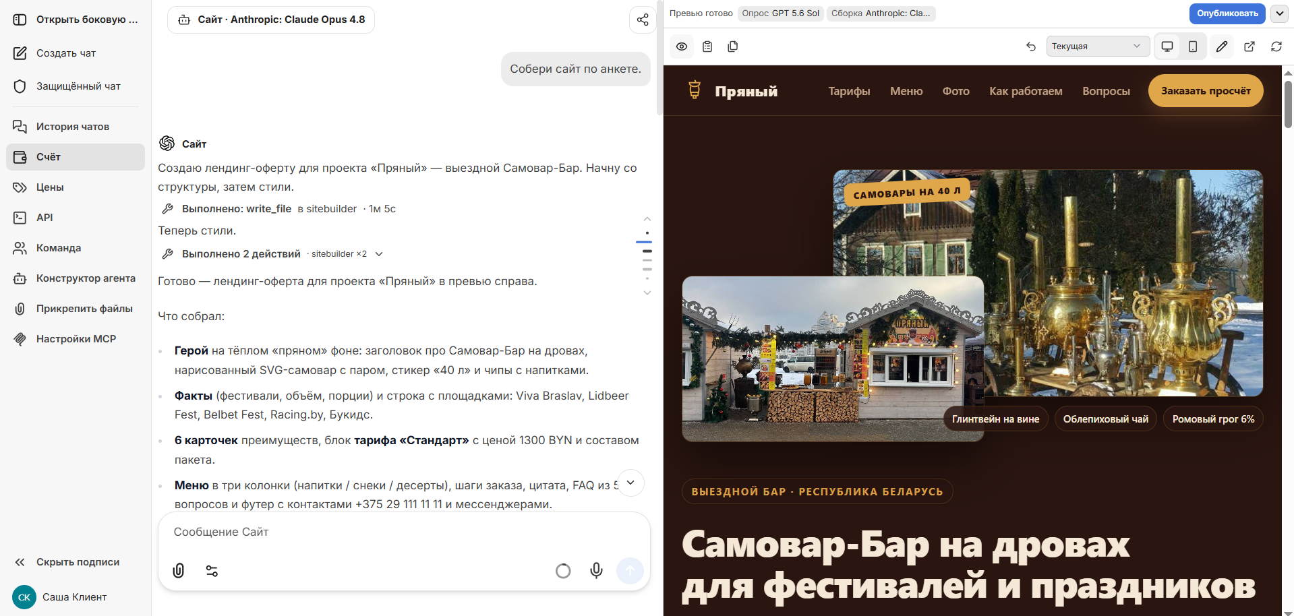Image resolution: width=1294 pixels, height=616 pixels.
Task: Click the Прикрепить файлы paperclip entry
Action: pos(76,309)
